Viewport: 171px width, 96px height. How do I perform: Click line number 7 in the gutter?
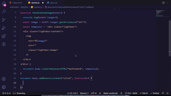15,13
